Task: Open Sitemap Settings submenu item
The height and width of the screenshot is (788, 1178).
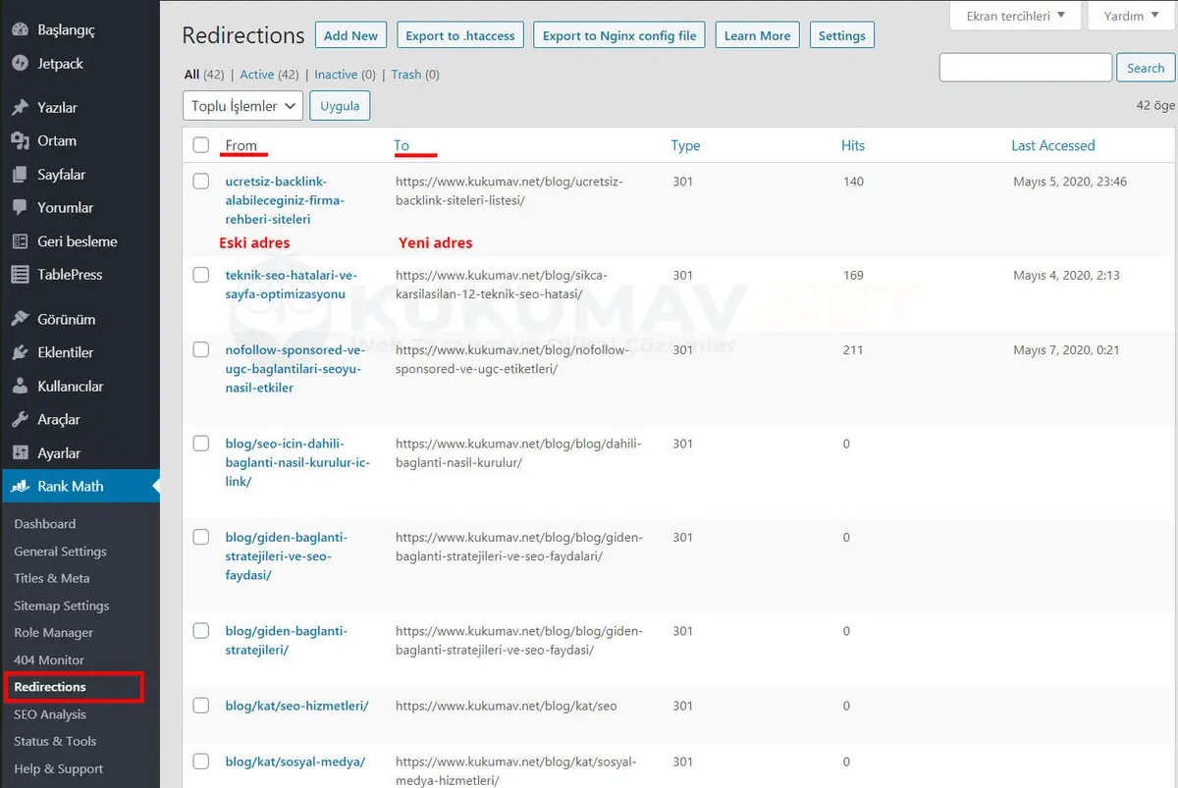Action: (62, 605)
